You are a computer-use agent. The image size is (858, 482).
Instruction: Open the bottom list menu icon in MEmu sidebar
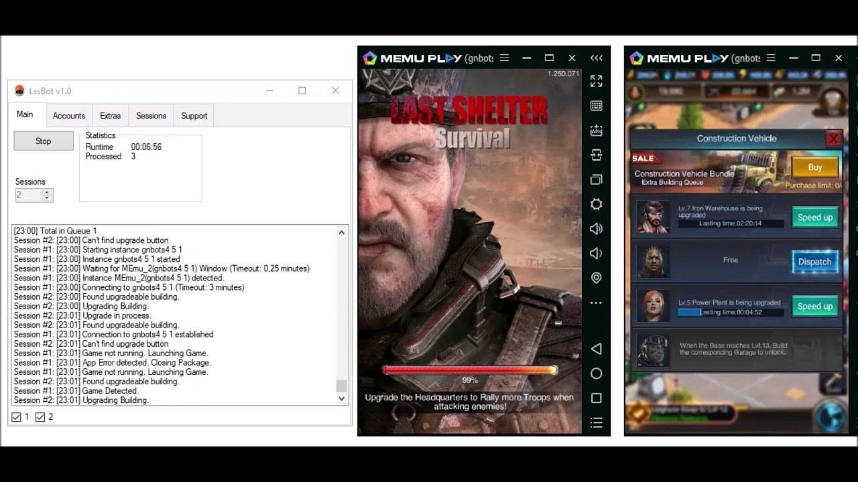[596, 422]
